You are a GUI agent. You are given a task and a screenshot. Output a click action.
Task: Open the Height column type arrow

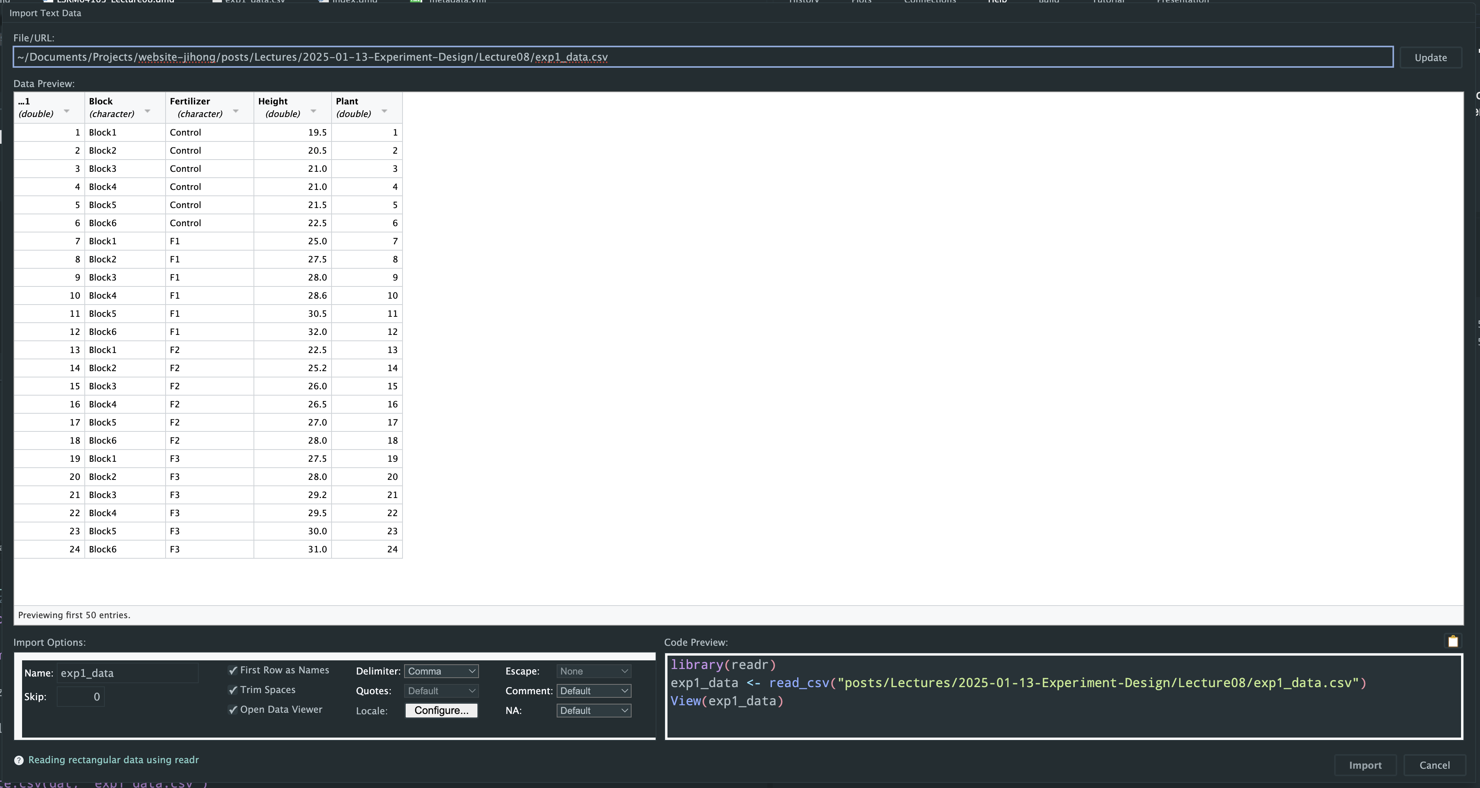[313, 111]
